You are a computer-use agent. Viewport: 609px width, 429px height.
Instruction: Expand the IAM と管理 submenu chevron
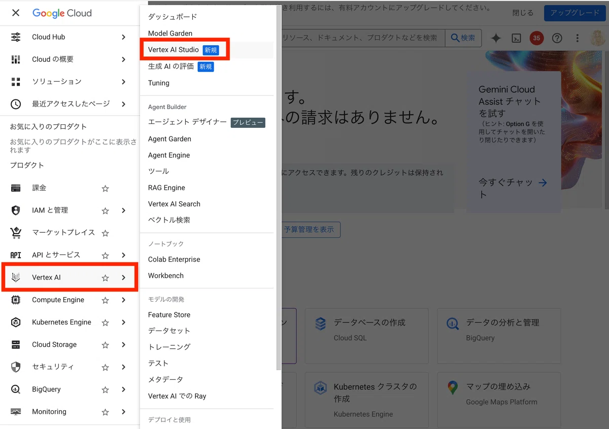pyautogui.click(x=123, y=210)
